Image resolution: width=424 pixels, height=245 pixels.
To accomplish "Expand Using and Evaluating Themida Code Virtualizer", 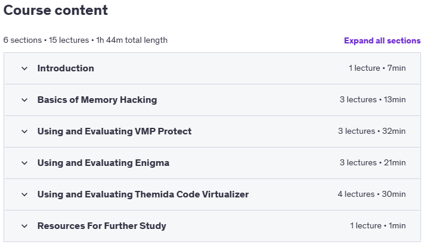I will click(143, 194).
